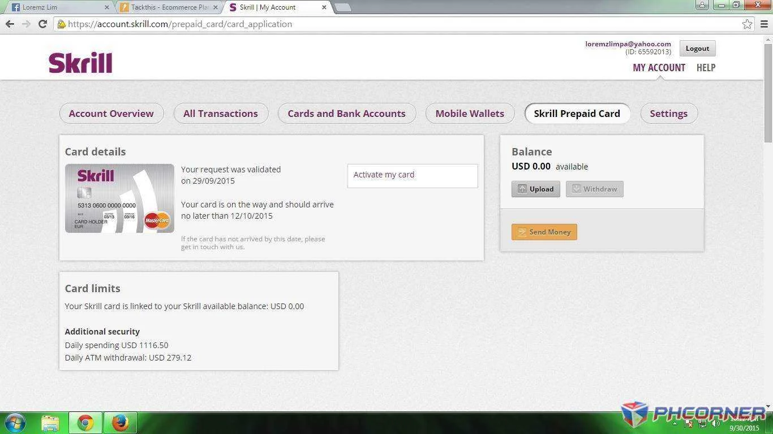The height and width of the screenshot is (434, 773).
Task: Launch Firefox from the taskbar
Action: tap(120, 423)
